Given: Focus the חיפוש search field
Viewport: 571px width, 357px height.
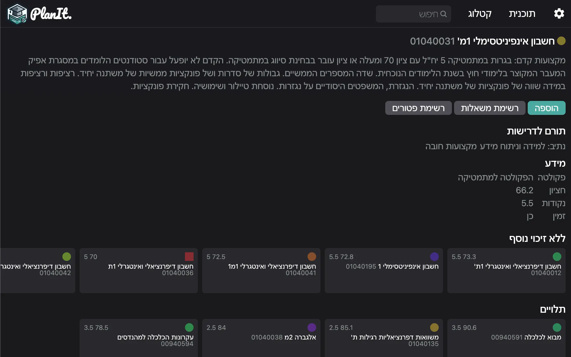Looking at the screenshot, I should point(409,14).
